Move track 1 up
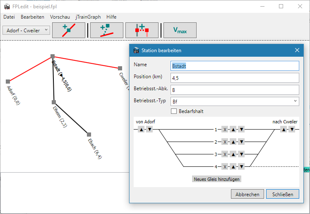 pos(233,130)
